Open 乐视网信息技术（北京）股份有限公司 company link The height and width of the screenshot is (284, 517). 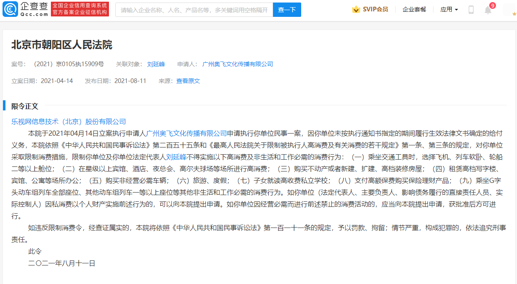tap(69, 121)
